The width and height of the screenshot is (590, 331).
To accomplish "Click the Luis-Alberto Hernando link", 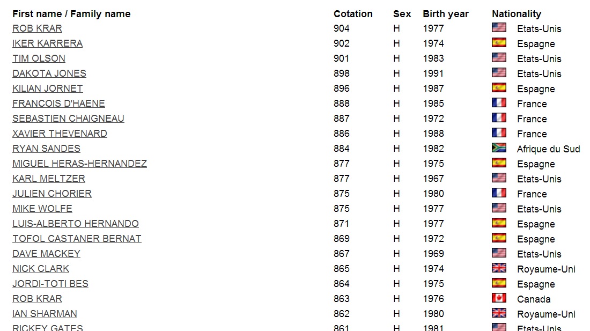I will pos(76,224).
